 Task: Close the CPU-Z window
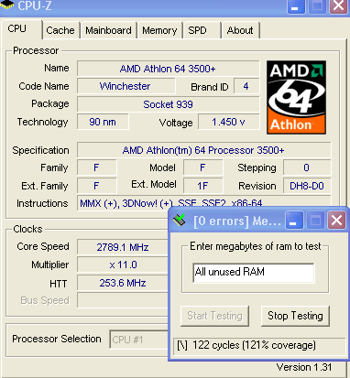[338, 6]
